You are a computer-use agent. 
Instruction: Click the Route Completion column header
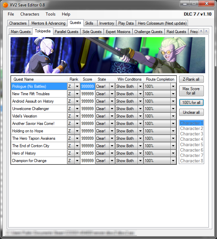click(x=160, y=79)
